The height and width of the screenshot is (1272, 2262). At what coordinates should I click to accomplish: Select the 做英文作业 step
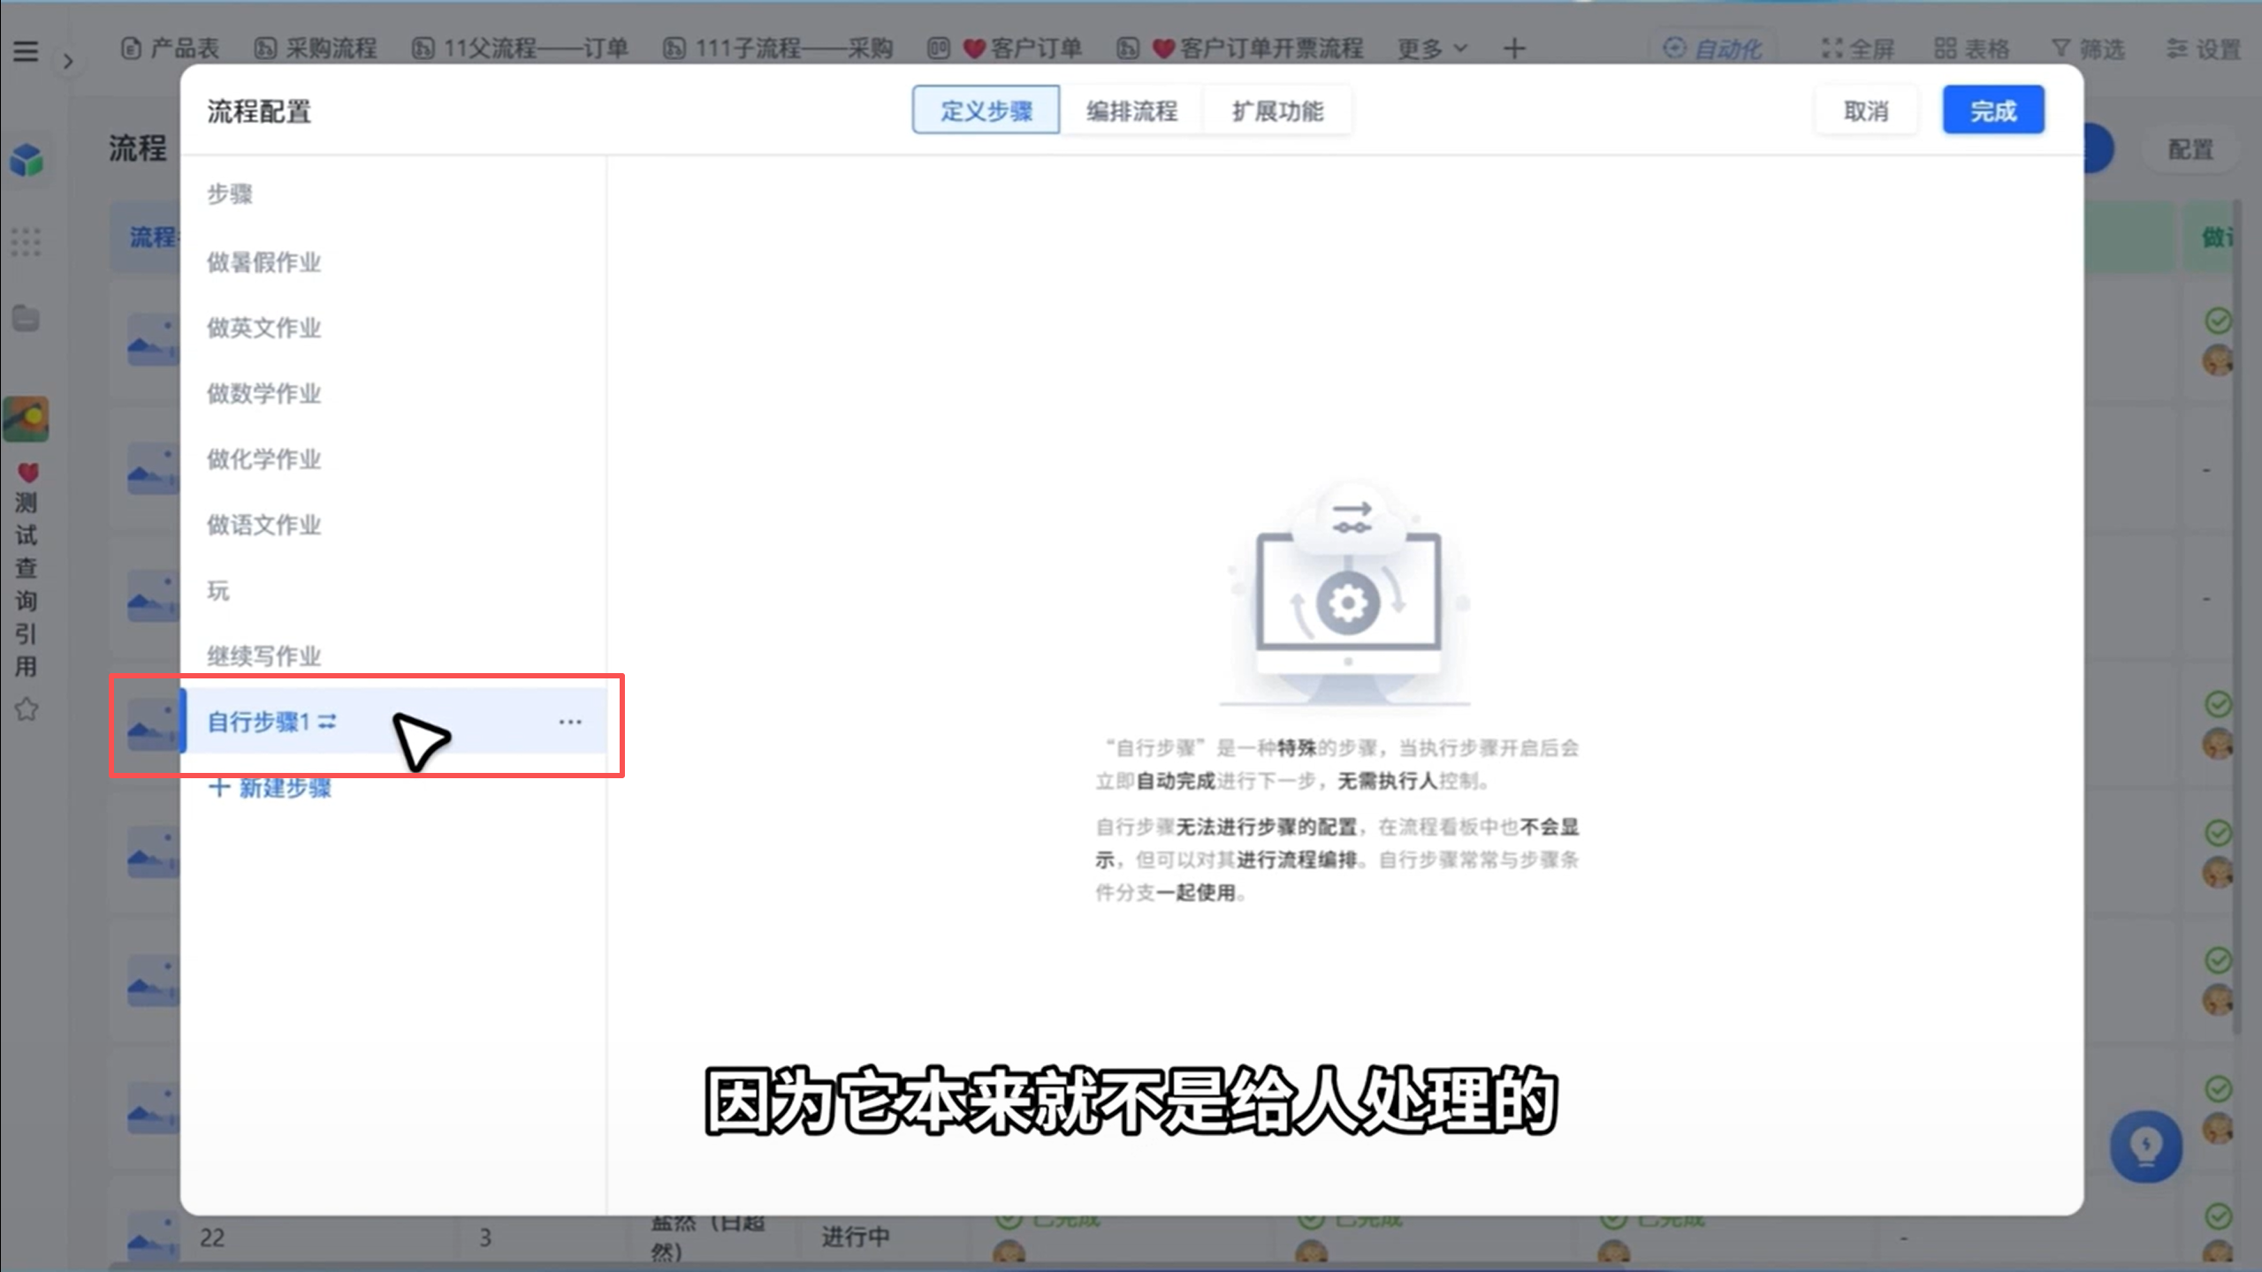pyautogui.click(x=393, y=328)
